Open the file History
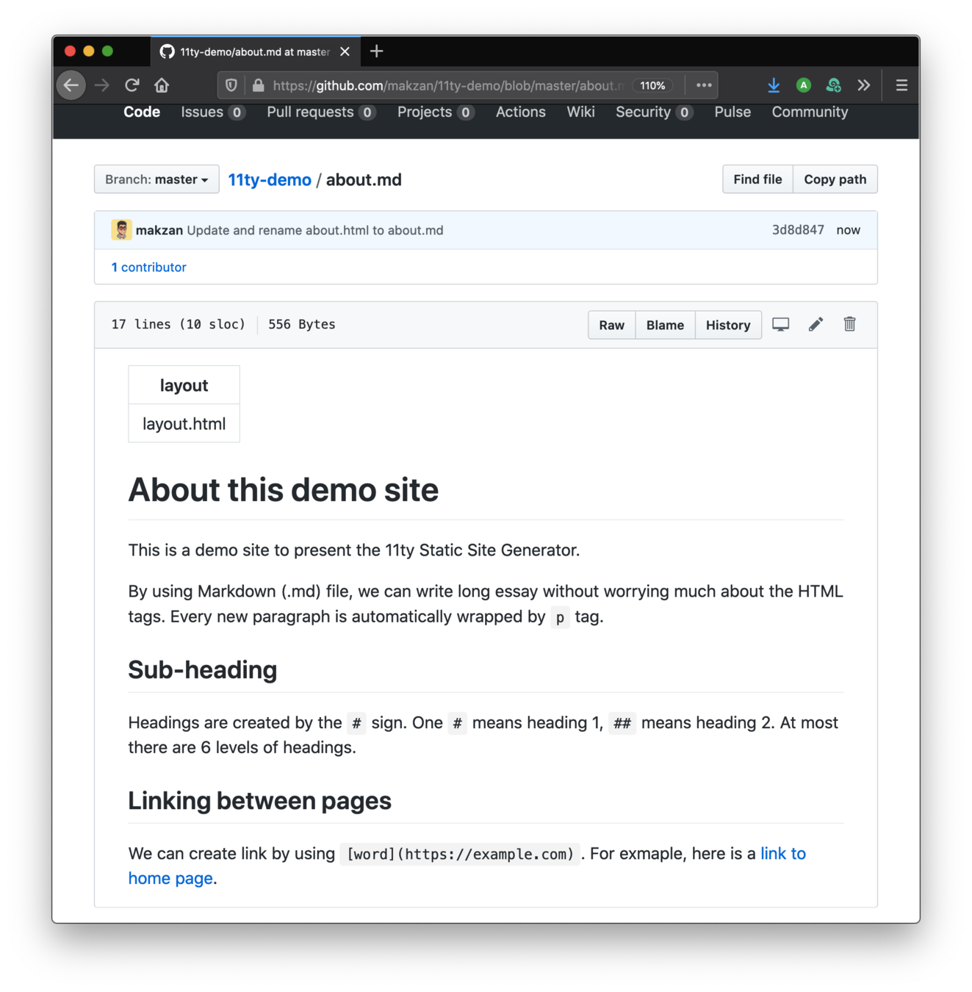 coord(728,325)
